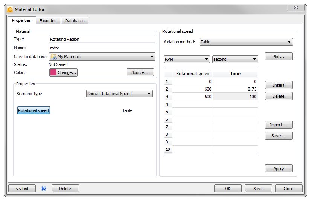Click the Table value next to Rotational speed
This screenshot has height=201, width=311.
coord(127,110)
